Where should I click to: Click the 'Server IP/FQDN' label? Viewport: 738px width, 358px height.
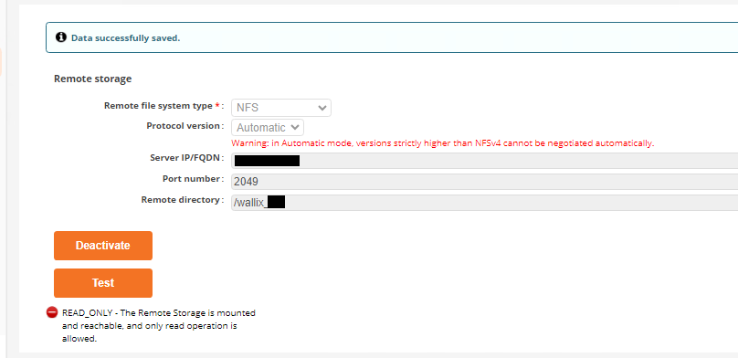pos(184,158)
